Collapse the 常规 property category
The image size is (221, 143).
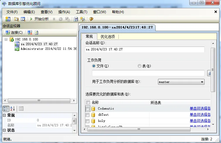[4, 115]
